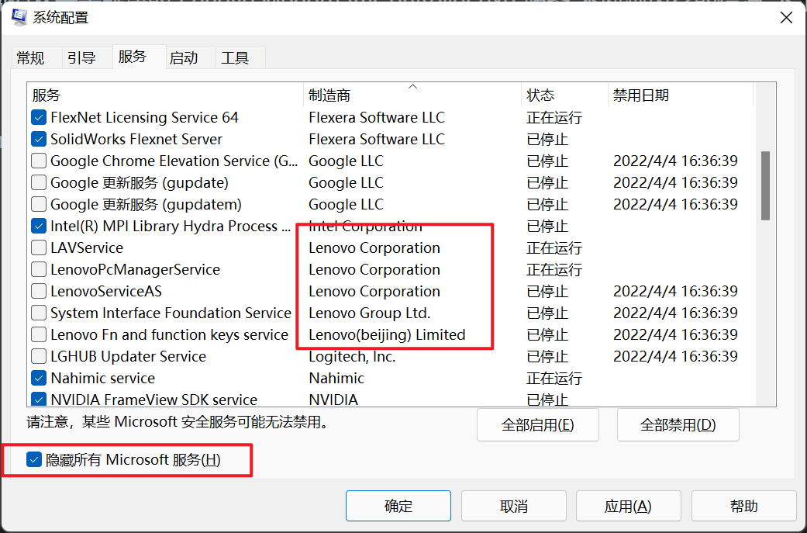Viewport: 807px width, 533px height.
Task: Click the 全部启用(E) button
Action: 538,425
